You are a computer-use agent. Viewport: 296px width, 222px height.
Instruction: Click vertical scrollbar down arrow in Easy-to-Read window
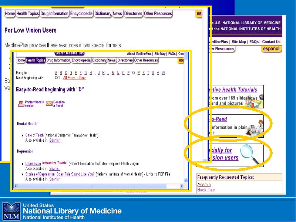coord(186,181)
